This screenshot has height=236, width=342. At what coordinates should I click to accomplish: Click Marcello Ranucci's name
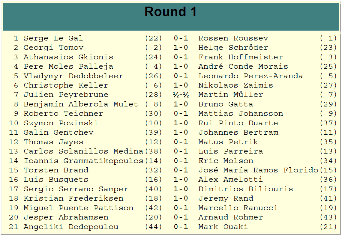point(238,208)
